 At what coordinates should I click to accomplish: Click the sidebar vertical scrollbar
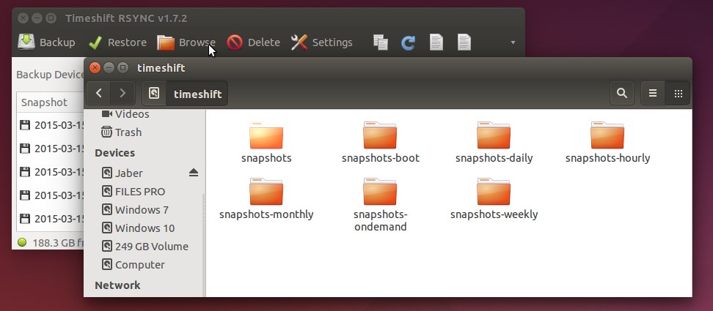tap(204, 245)
